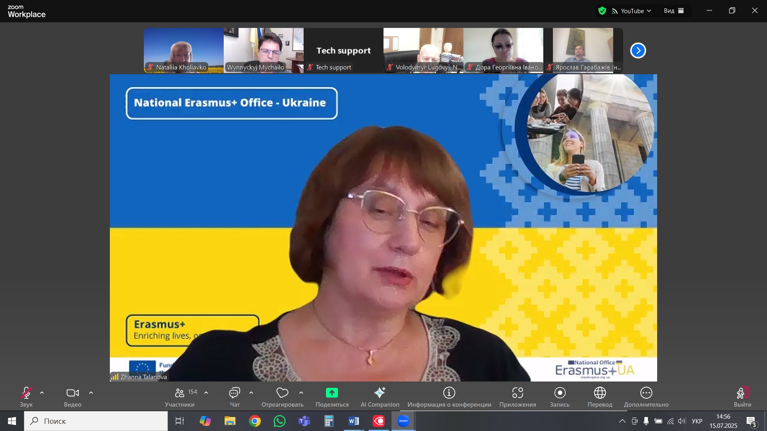Open Информация о конференции meeting info

pyautogui.click(x=449, y=397)
